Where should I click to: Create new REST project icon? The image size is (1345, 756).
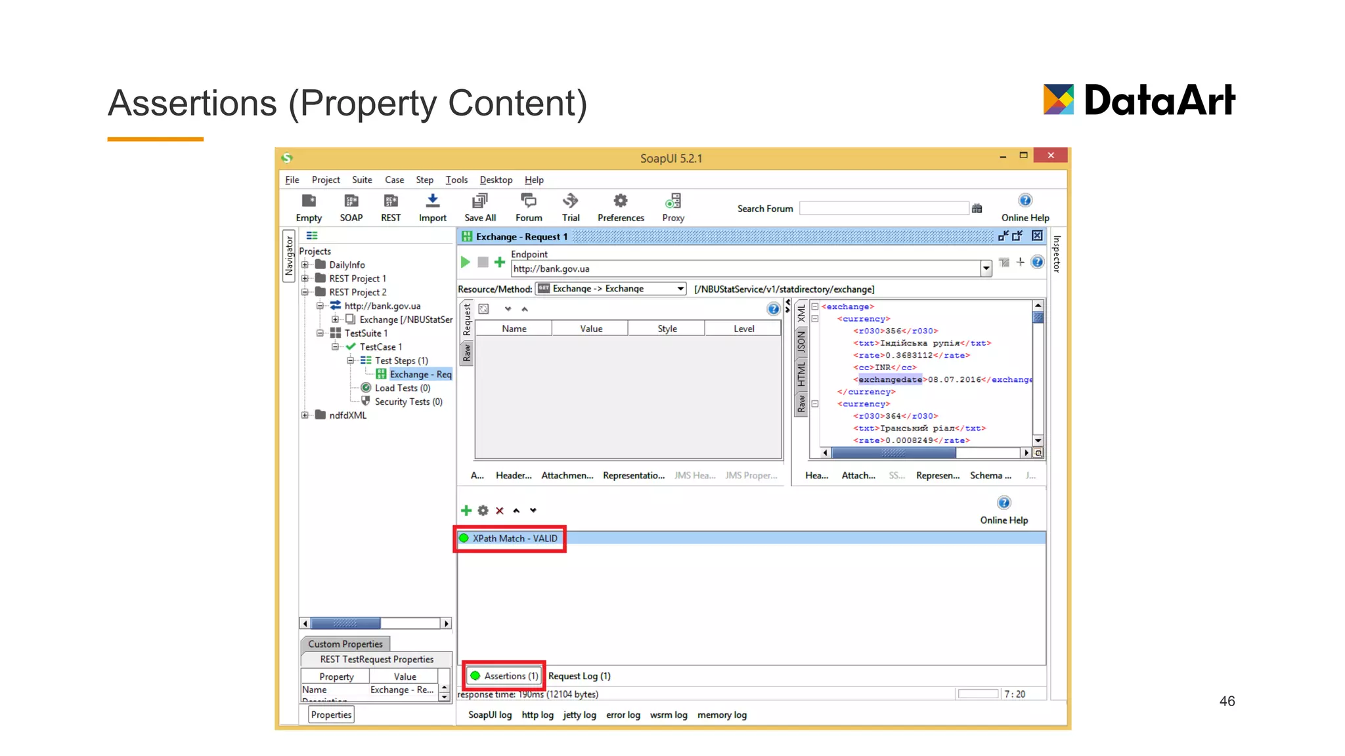(391, 201)
